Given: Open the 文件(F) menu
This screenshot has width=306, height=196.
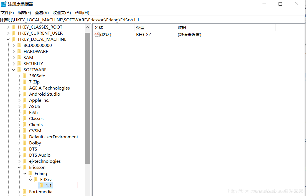Looking at the screenshot, I should click(x=7, y=13).
